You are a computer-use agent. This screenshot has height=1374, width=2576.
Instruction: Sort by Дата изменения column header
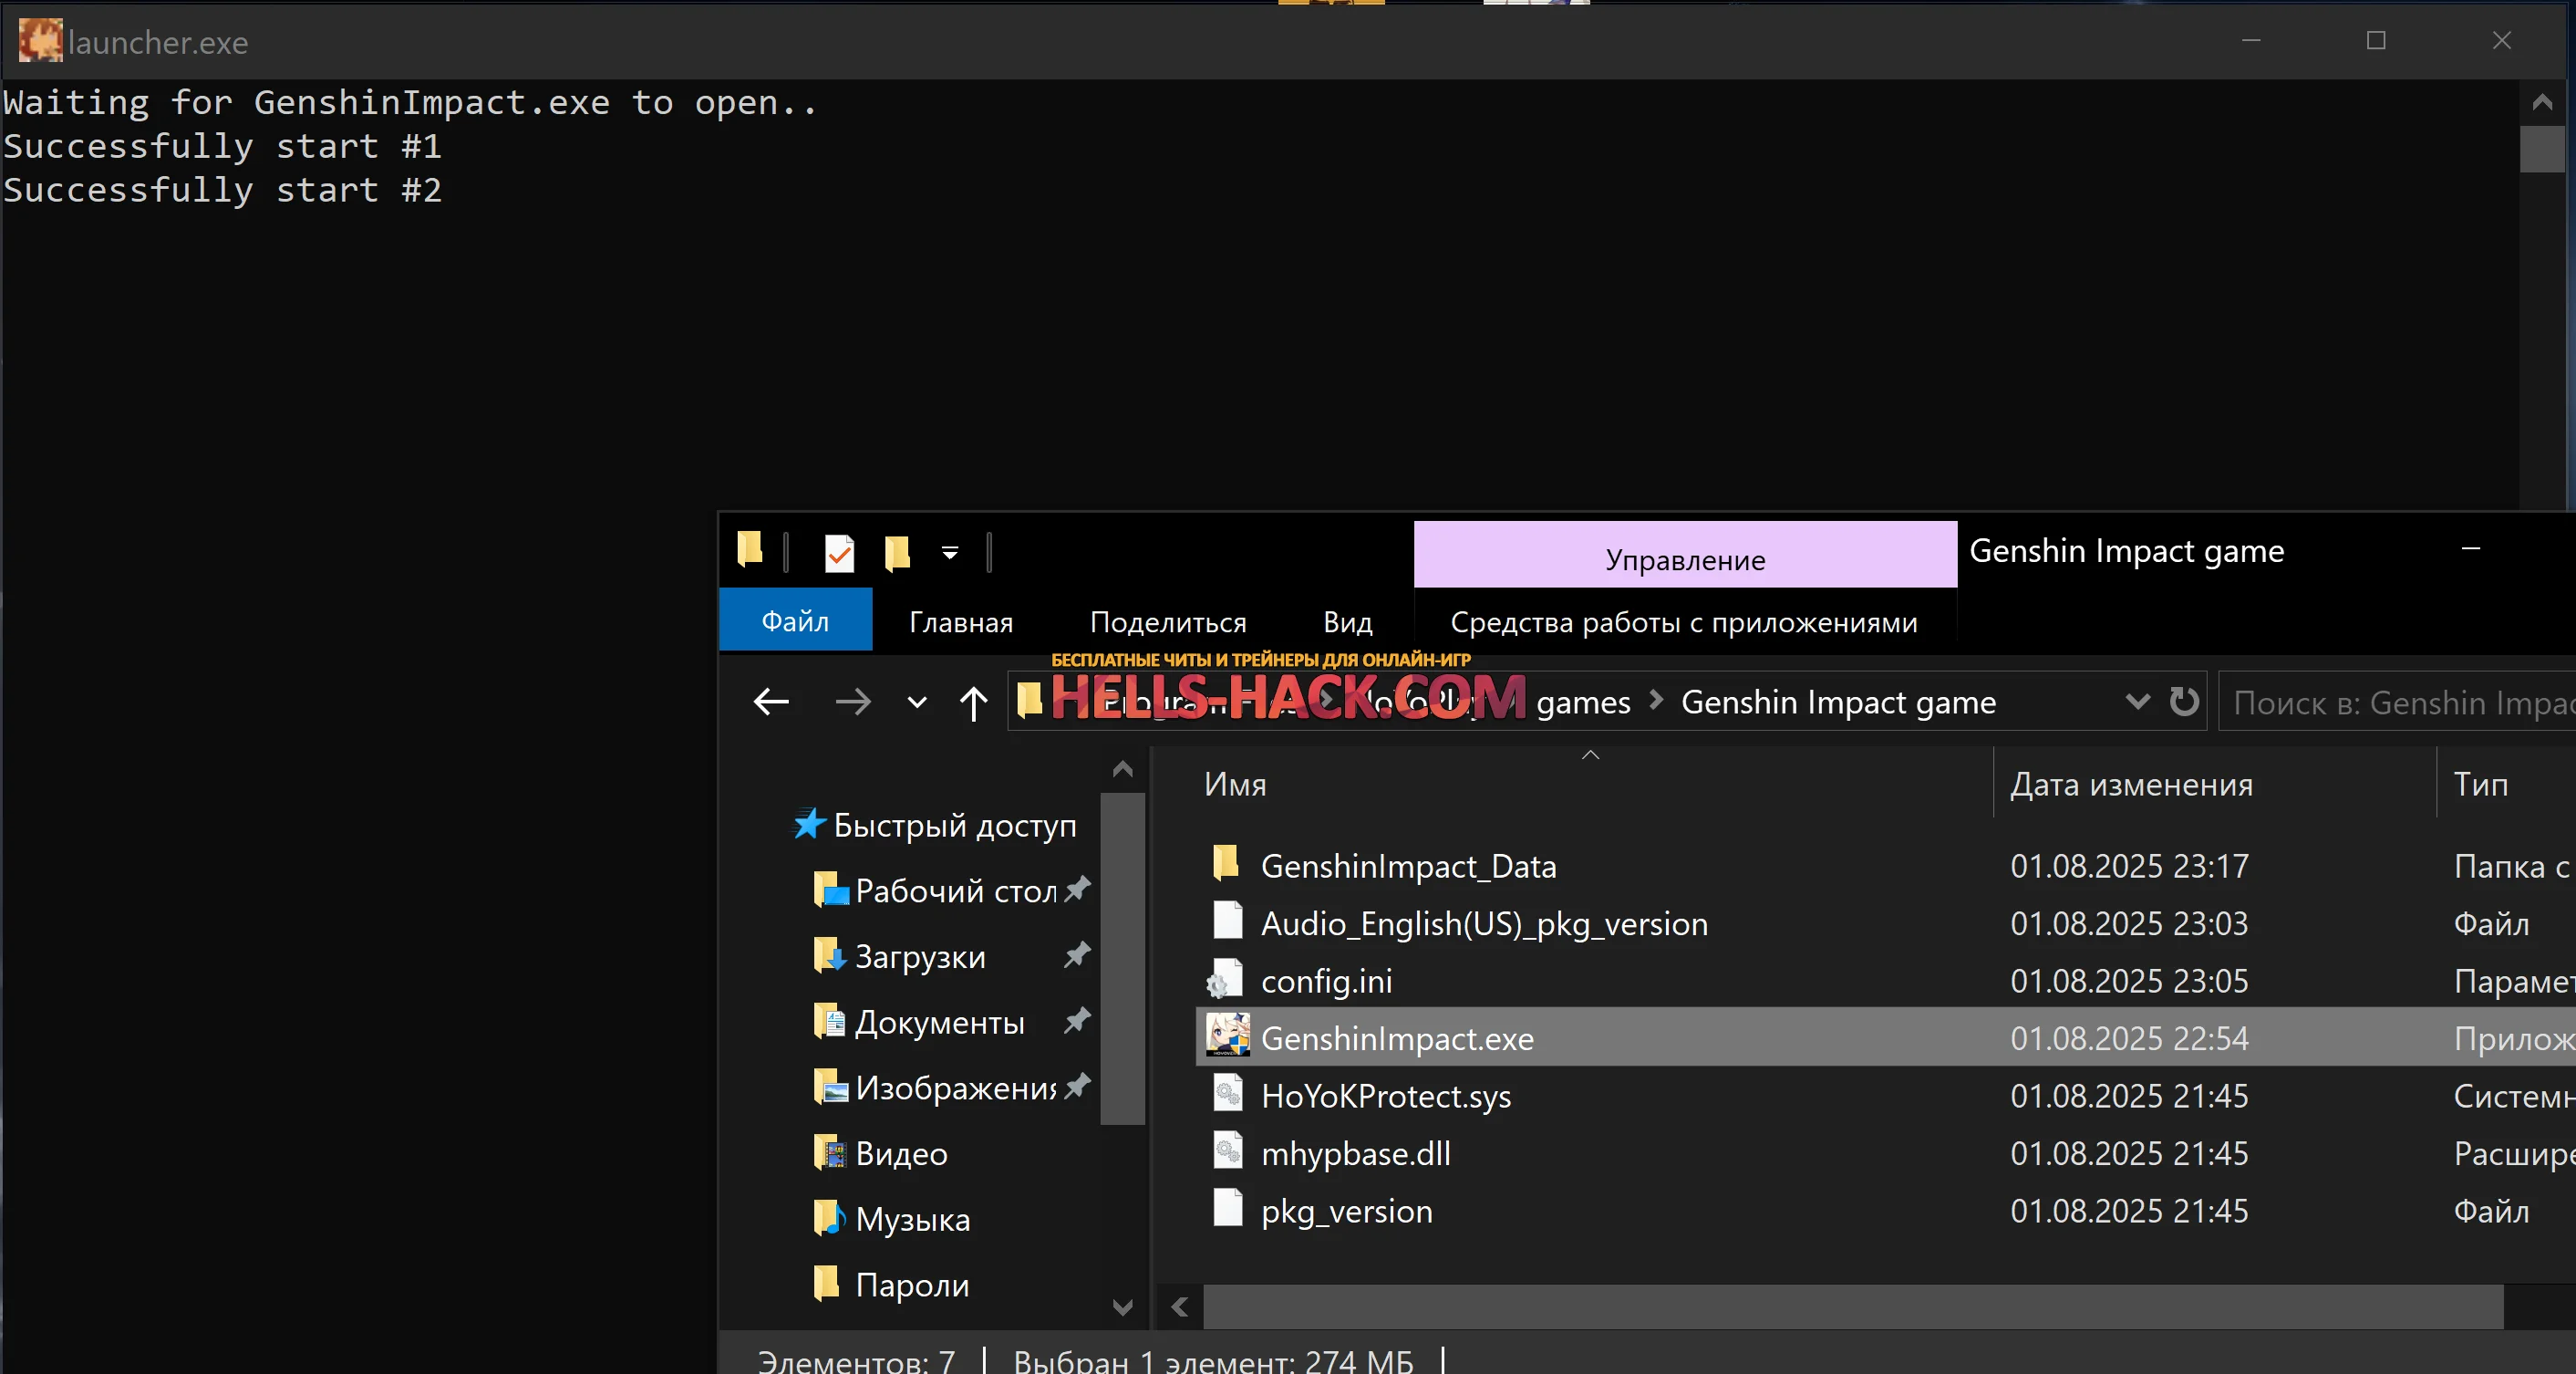[x=2131, y=784]
